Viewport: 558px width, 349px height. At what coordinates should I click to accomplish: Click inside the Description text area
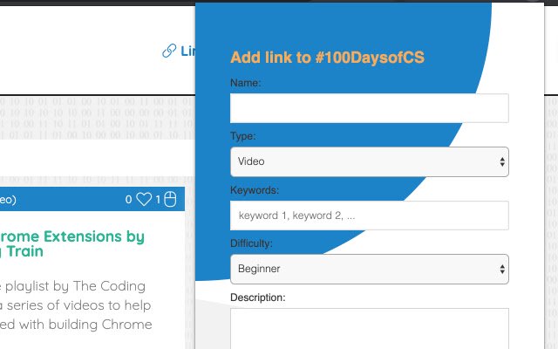click(x=370, y=329)
